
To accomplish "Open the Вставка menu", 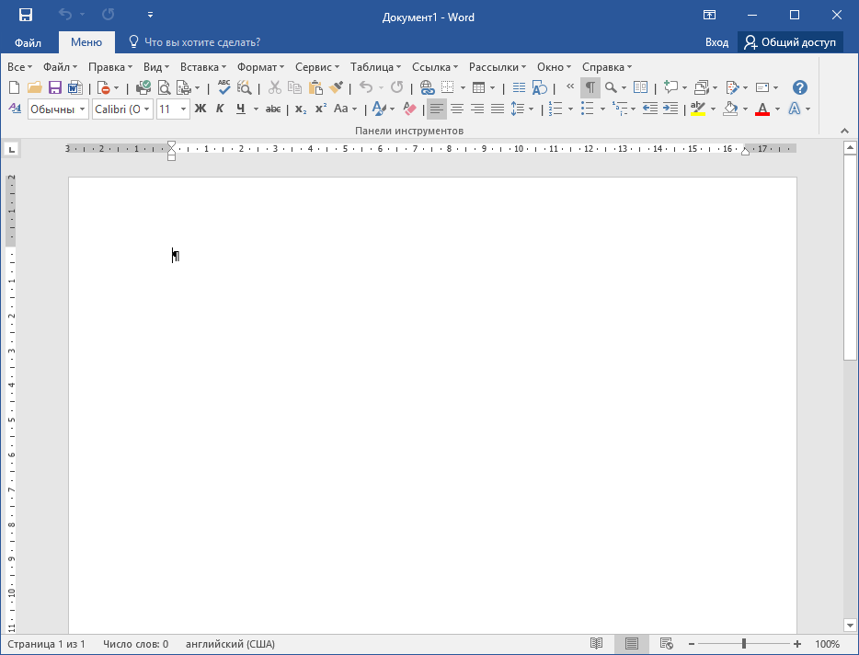I will (202, 67).
